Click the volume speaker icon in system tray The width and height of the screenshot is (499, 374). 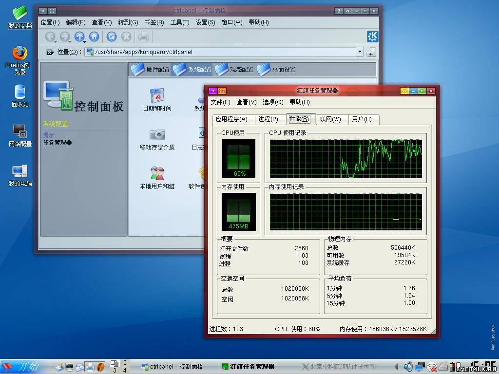408,366
